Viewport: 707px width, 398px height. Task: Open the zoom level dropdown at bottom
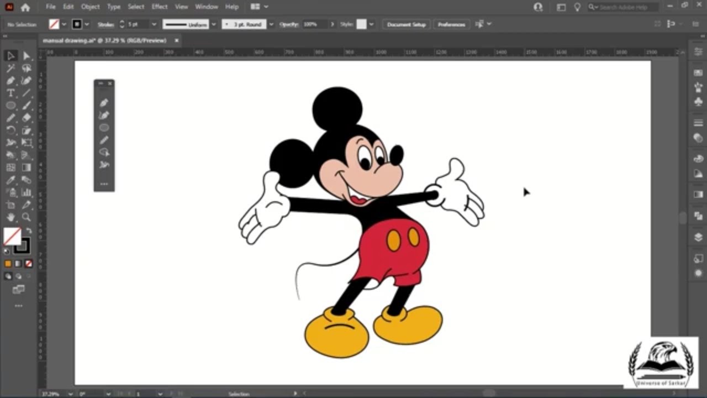tap(71, 394)
